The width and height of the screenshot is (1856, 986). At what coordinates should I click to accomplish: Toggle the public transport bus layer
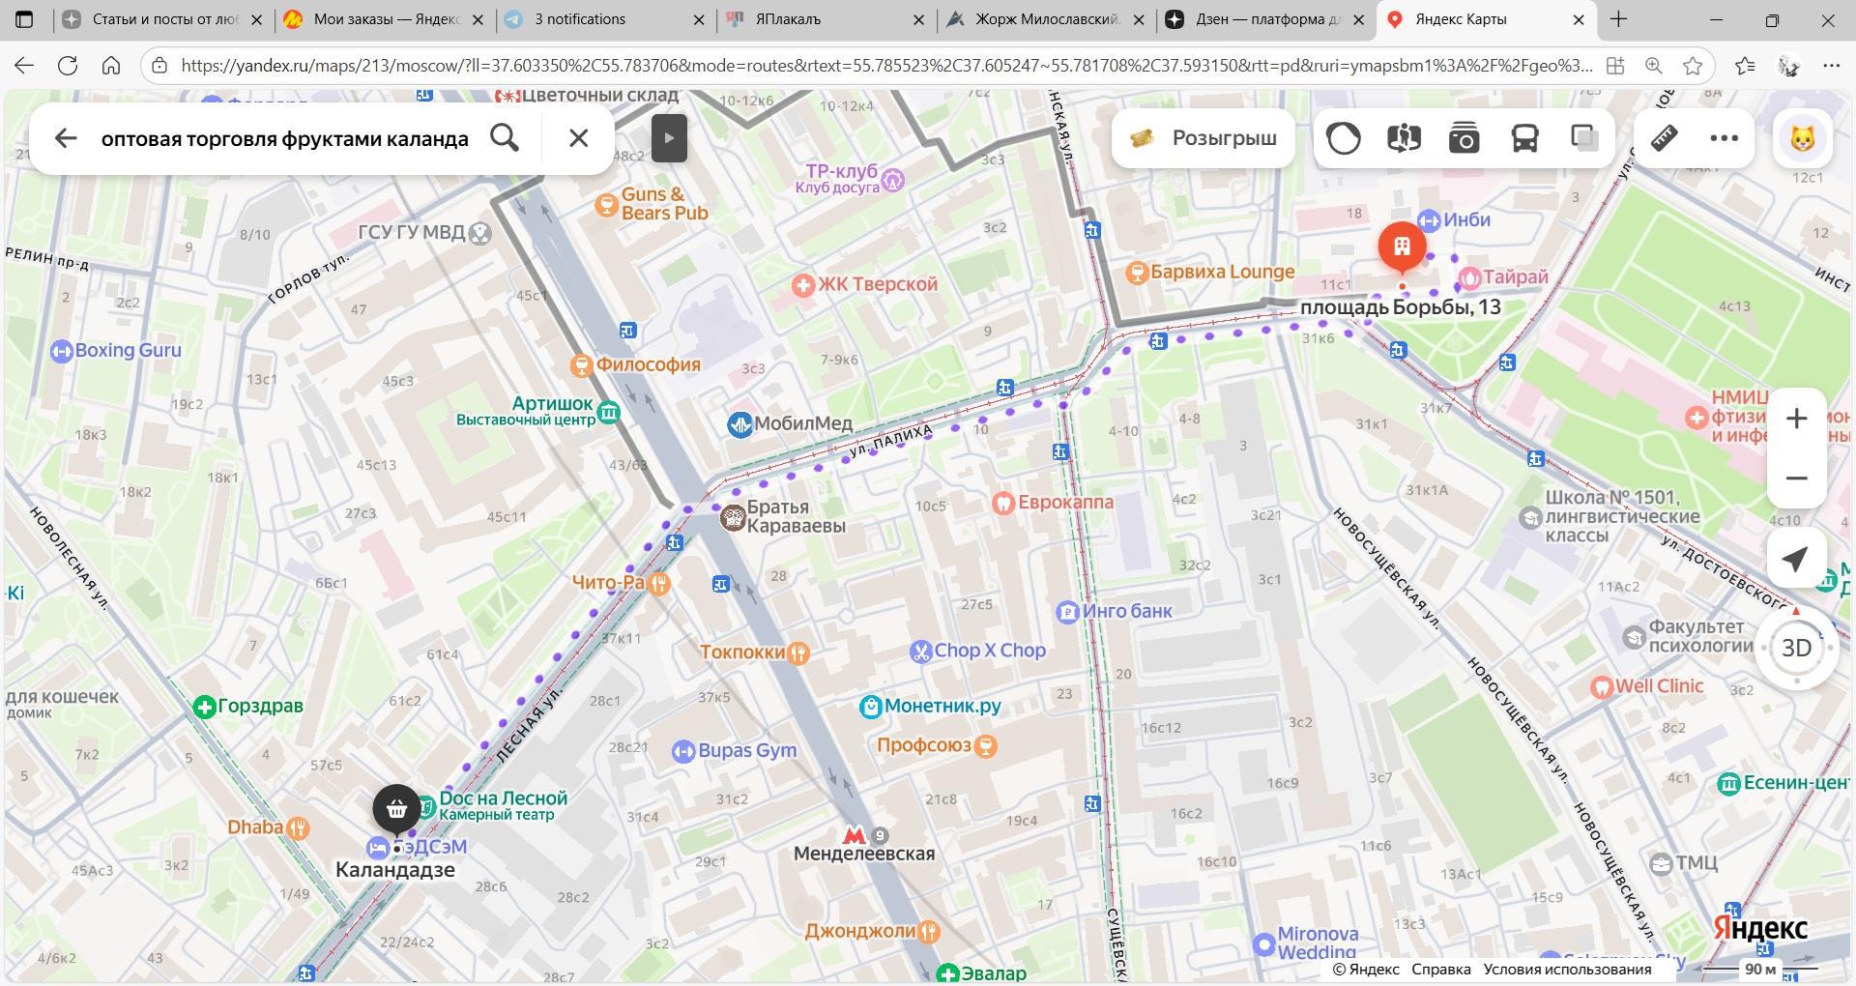[x=1524, y=138]
